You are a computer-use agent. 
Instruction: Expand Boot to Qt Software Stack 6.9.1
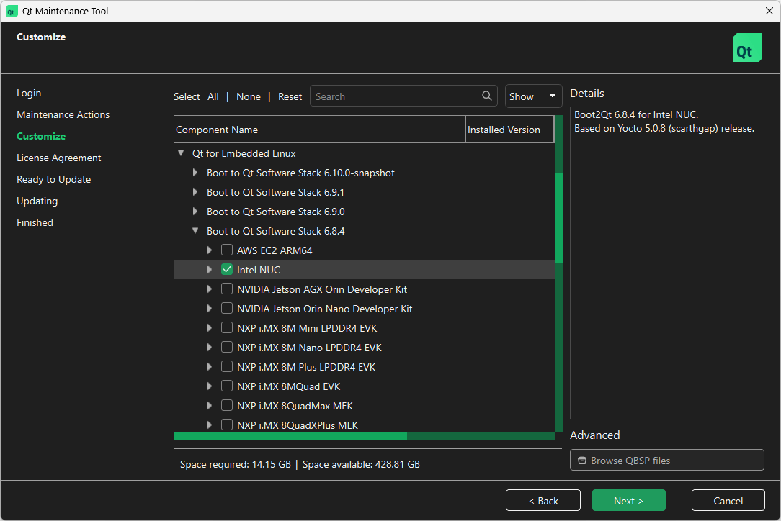(x=195, y=192)
